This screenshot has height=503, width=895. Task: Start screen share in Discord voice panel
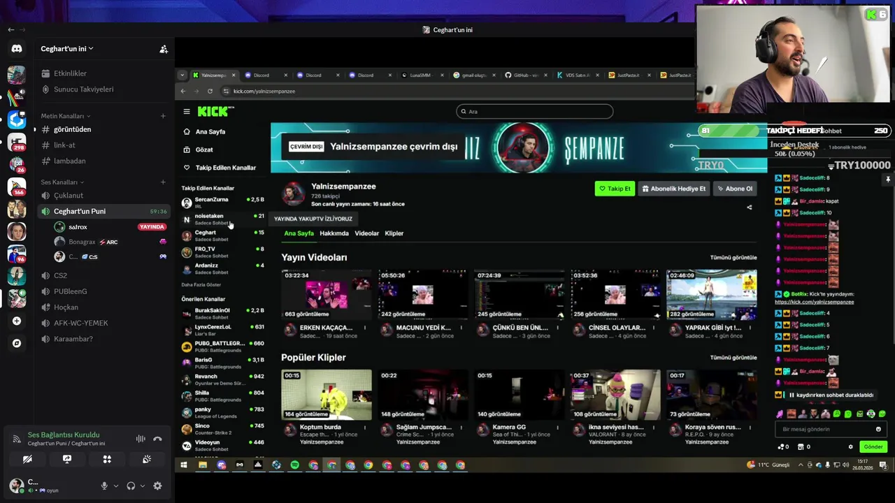pos(67,459)
